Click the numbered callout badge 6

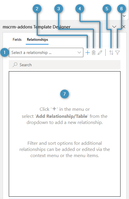(x=121, y=8)
